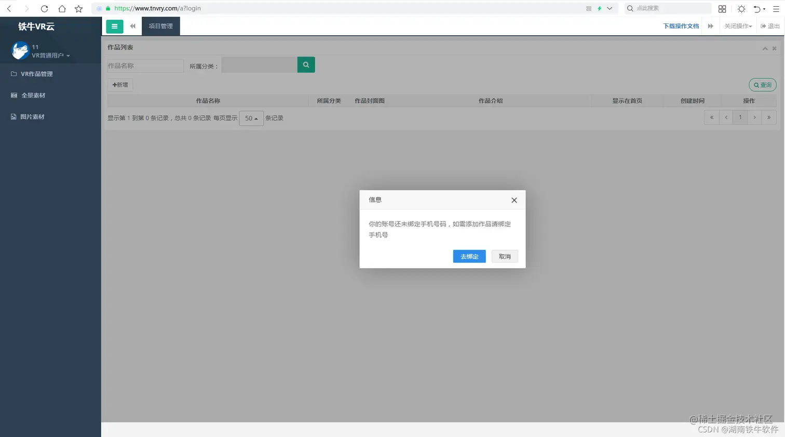Screen dimensions: 785x437
Task: Click the 作品名称 input field
Action: (145, 66)
